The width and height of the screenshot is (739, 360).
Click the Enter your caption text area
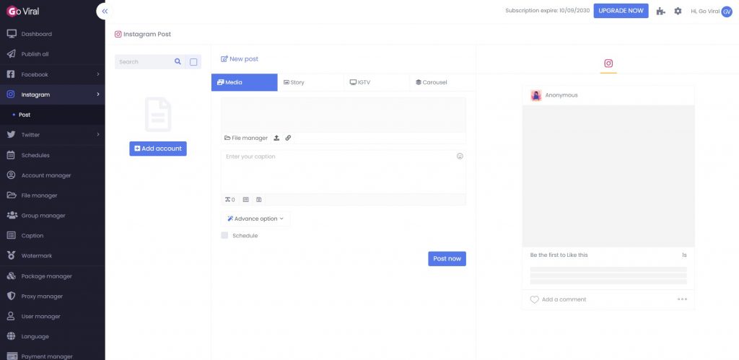[343, 172]
